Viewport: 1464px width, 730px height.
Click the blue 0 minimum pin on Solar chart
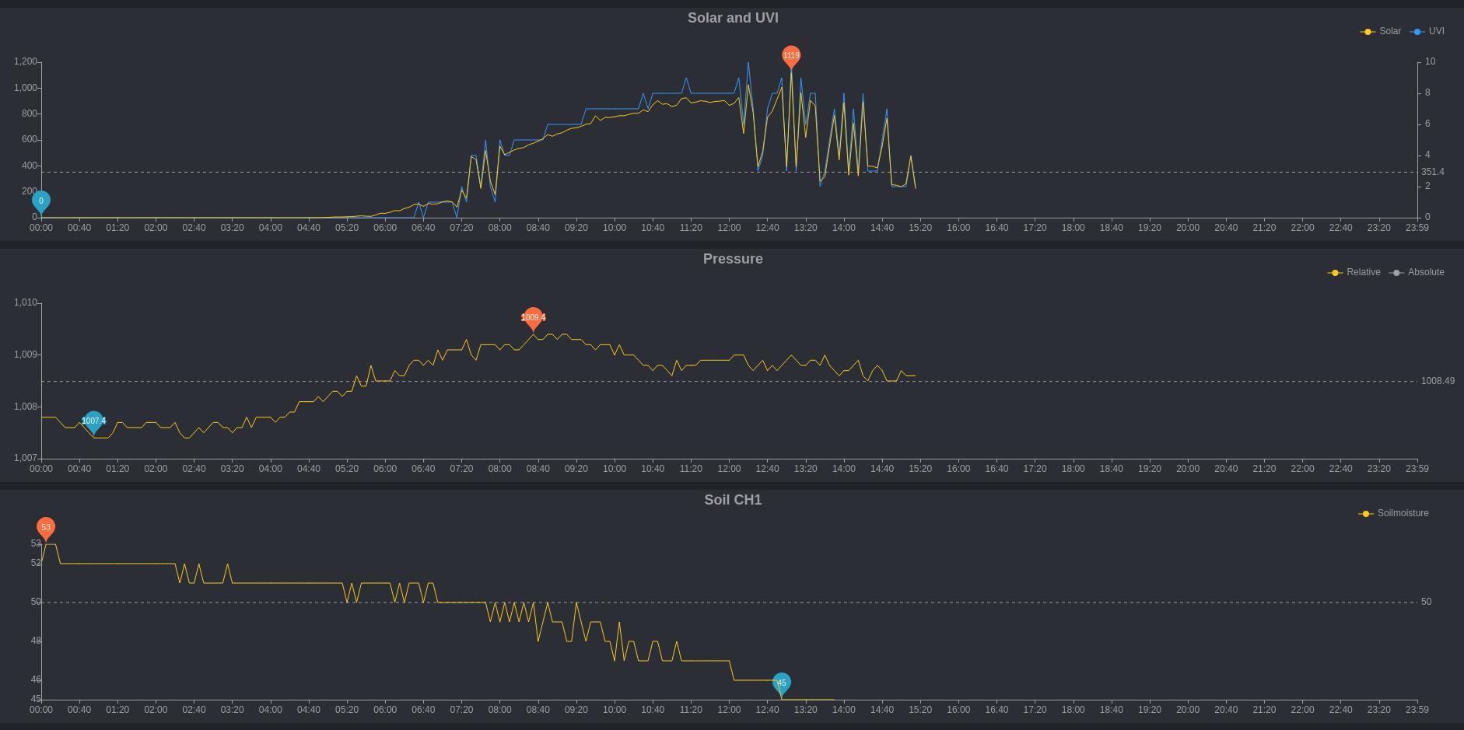(x=41, y=201)
